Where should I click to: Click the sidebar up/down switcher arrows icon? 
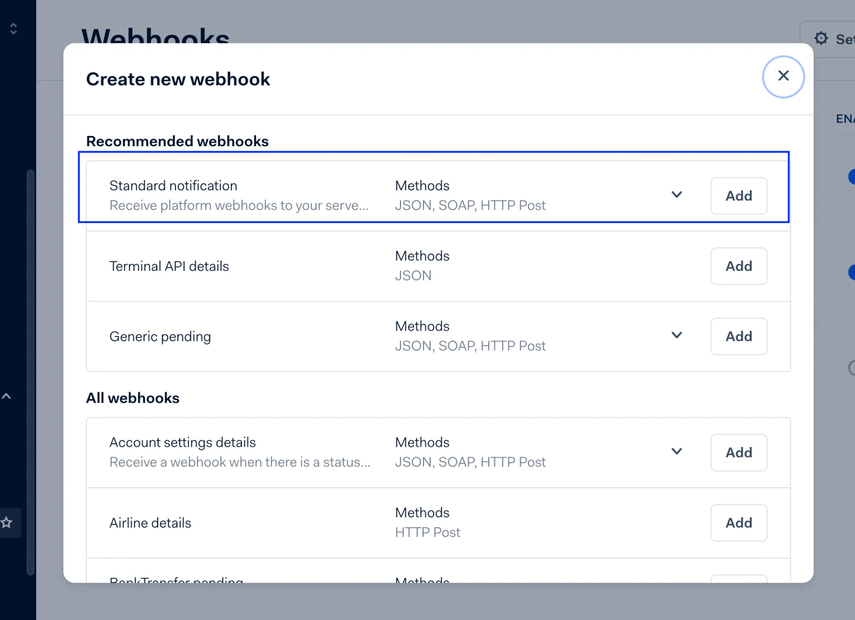13,29
